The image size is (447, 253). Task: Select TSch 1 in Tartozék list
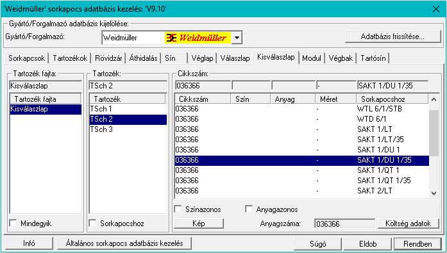coord(128,109)
